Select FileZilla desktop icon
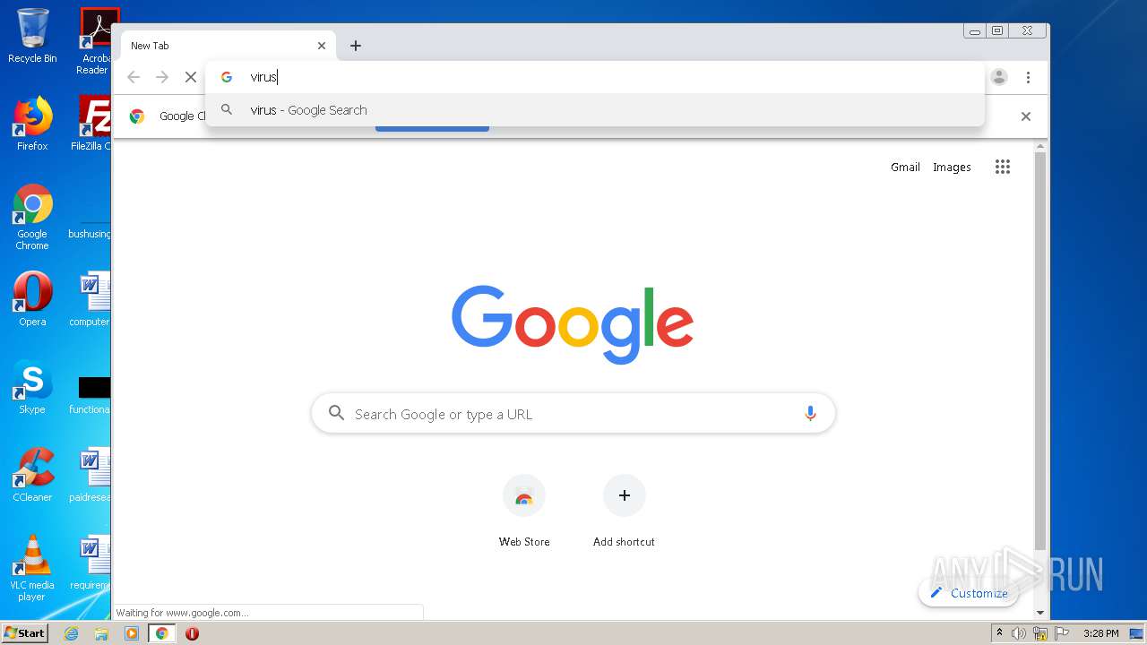This screenshot has height=645, width=1147. pos(91,124)
